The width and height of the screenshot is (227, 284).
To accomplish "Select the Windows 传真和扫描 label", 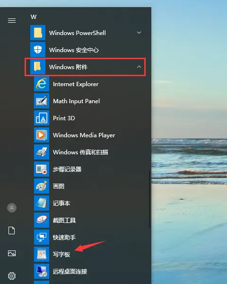I will tap(80, 152).
